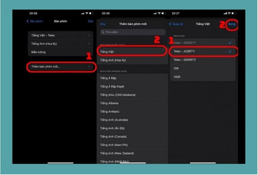258x175 pixels.
Task: Select 'Telex – QWERTZ' layout
Action: tap(203, 60)
